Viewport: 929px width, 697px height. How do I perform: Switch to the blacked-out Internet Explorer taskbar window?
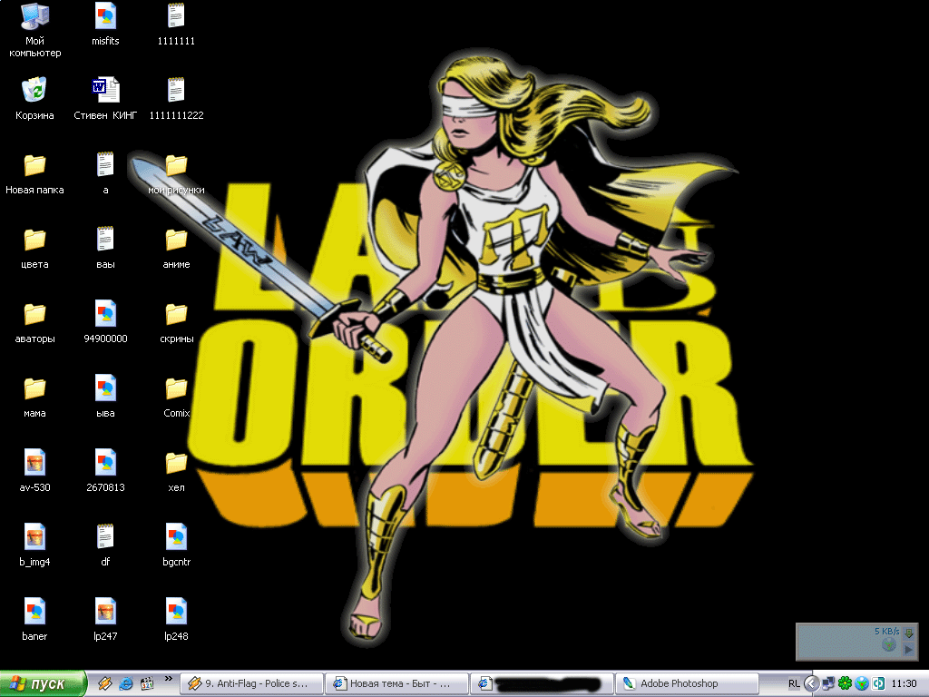[542, 683]
